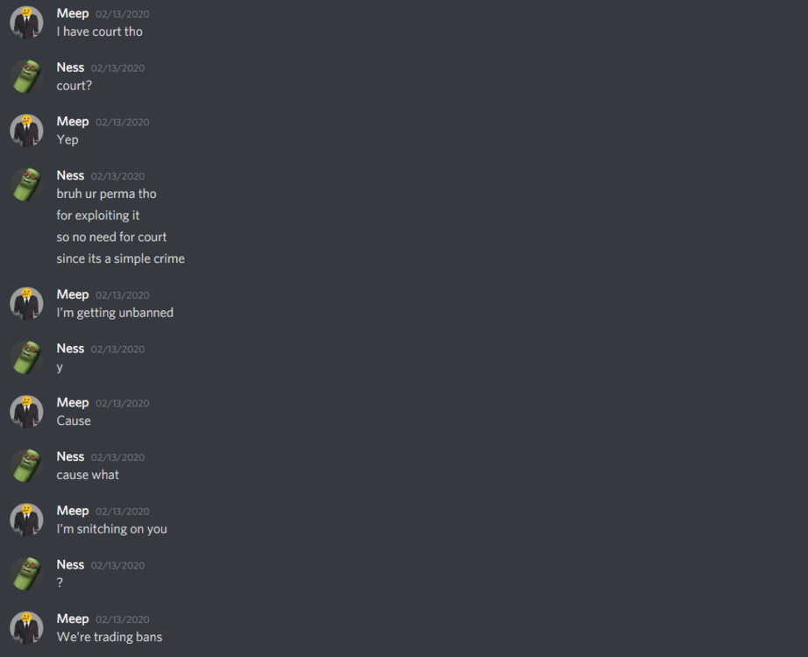Click Ness's avatar beside "cause what"
This screenshot has width=808, height=657.
26,466
